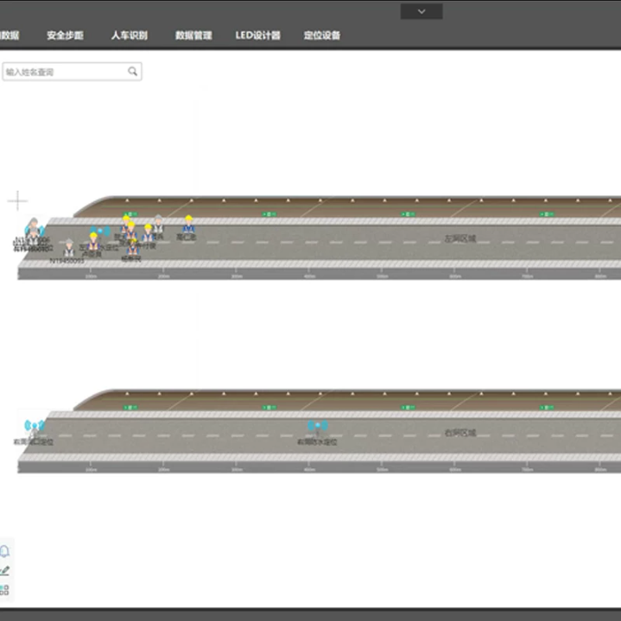Click the search magnifier icon
The width and height of the screenshot is (621, 621).
pyautogui.click(x=133, y=72)
